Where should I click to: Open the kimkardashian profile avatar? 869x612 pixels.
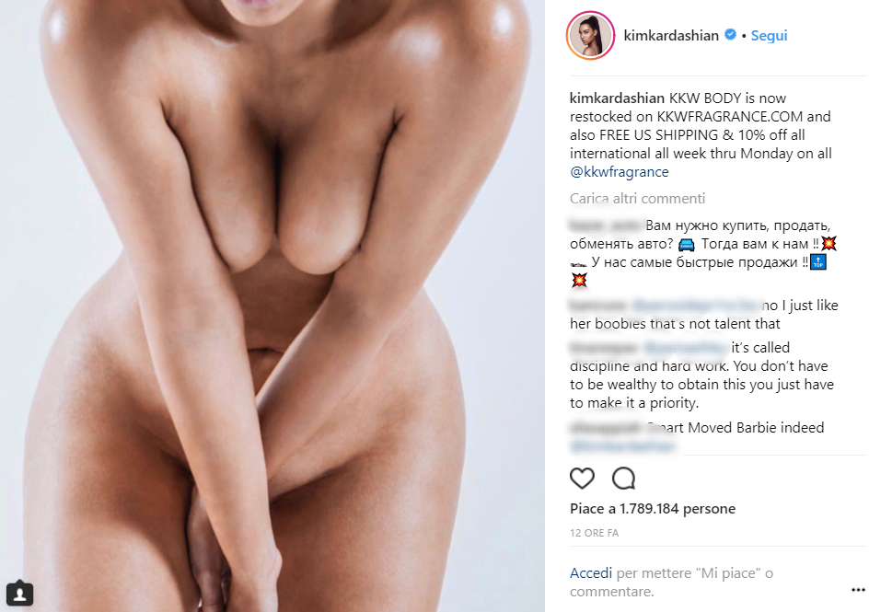pos(590,35)
